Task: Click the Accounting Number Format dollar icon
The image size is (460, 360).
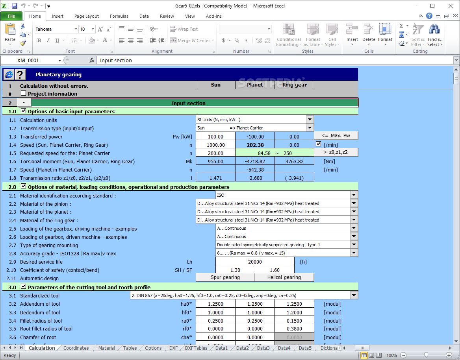Action: click(x=224, y=41)
